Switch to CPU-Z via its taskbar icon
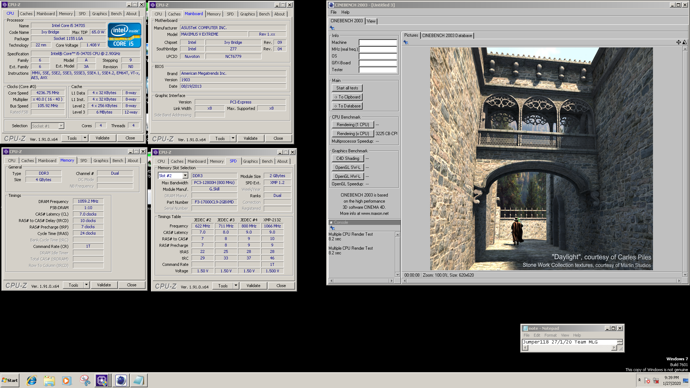 [x=102, y=380]
